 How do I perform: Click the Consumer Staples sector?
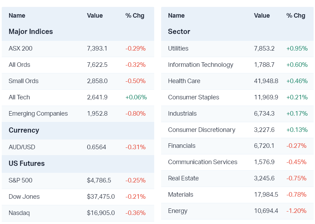click(193, 97)
